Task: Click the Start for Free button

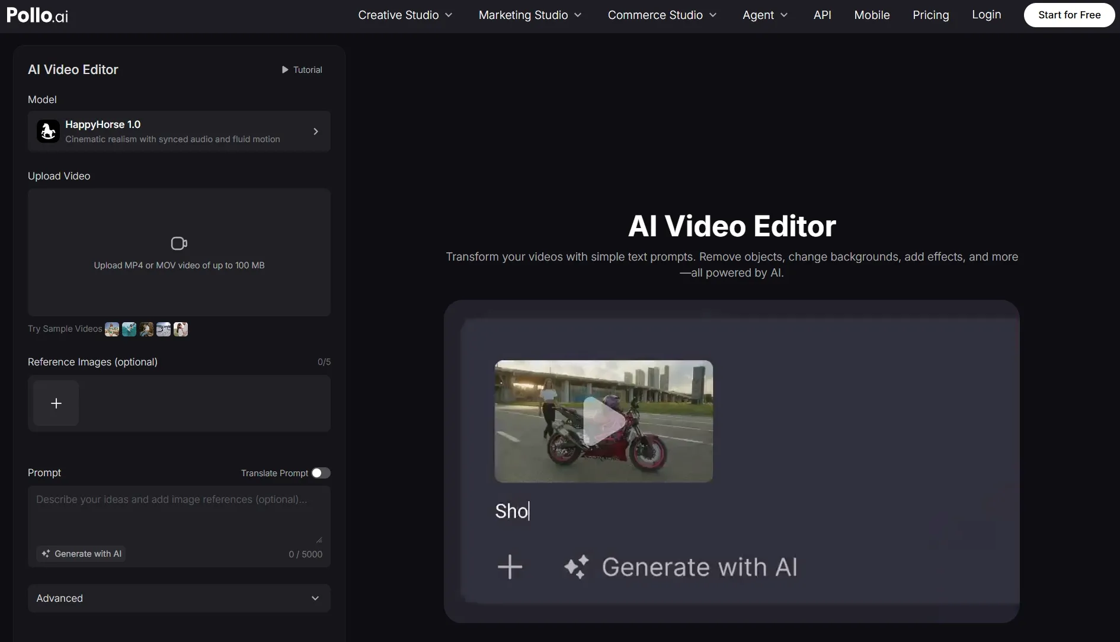Action: tap(1069, 15)
